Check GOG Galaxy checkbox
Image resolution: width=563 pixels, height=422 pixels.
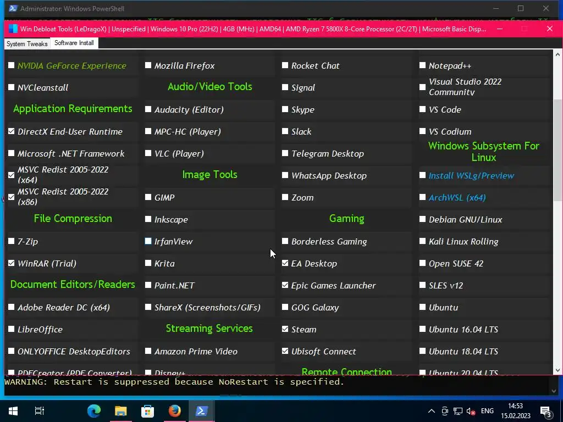(x=285, y=307)
